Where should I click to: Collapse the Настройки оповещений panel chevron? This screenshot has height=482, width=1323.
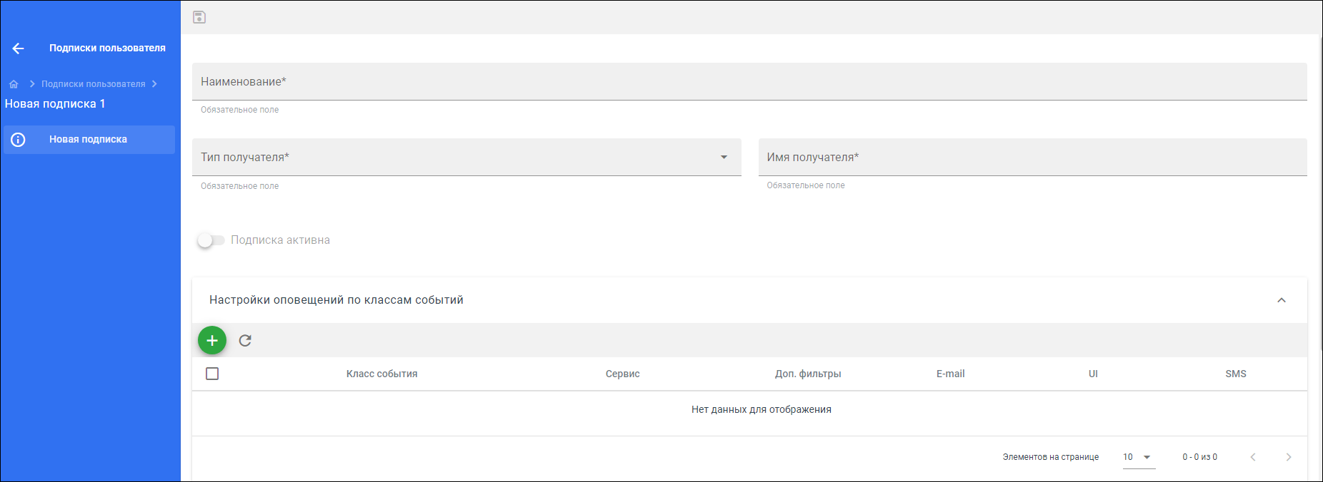click(x=1282, y=300)
